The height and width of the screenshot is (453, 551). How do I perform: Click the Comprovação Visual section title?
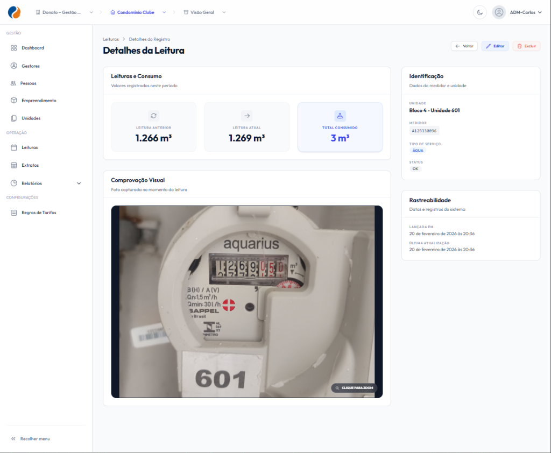(138, 180)
